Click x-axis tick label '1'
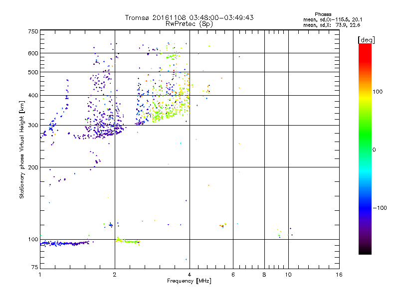This screenshot has width=399, height=299. (40, 275)
